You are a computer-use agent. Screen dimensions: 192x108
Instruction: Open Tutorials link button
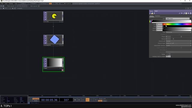click(44, 4)
